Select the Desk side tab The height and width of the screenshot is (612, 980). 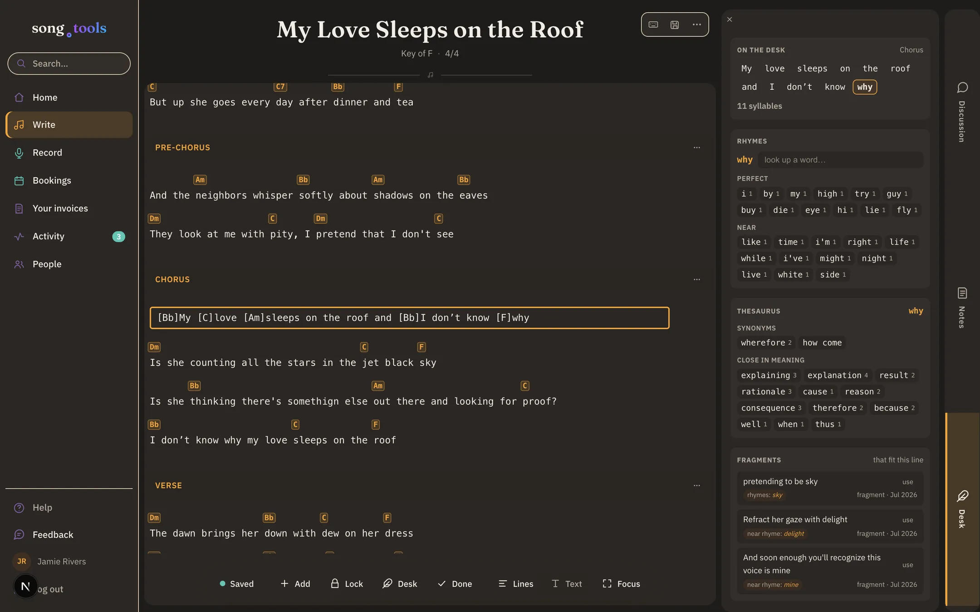pyautogui.click(x=962, y=509)
